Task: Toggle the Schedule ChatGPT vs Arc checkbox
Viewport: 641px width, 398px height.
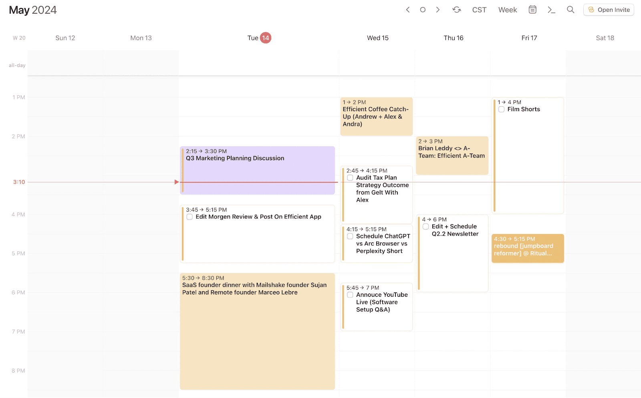Action: [350, 236]
